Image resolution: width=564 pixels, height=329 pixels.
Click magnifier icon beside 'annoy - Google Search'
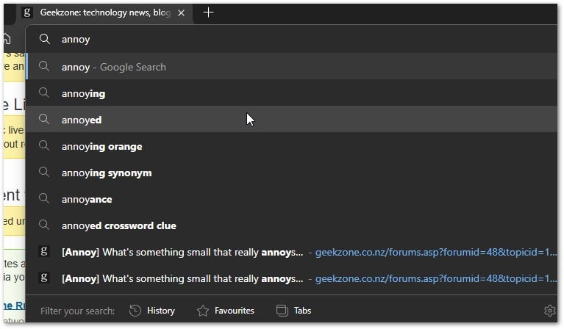(x=44, y=66)
